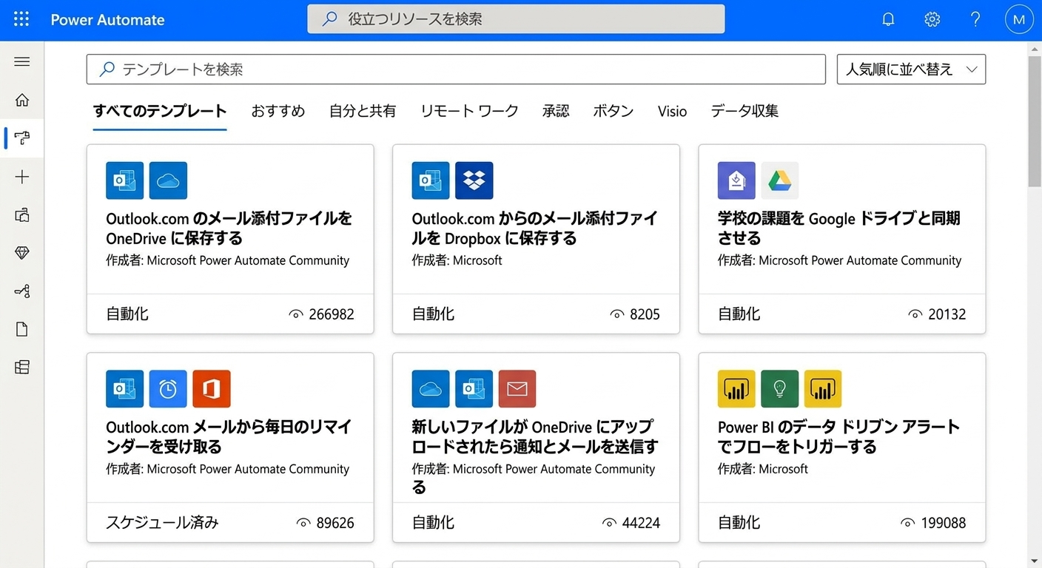The width and height of the screenshot is (1042, 568).
Task: Click the Power Automate header title
Action: (107, 20)
